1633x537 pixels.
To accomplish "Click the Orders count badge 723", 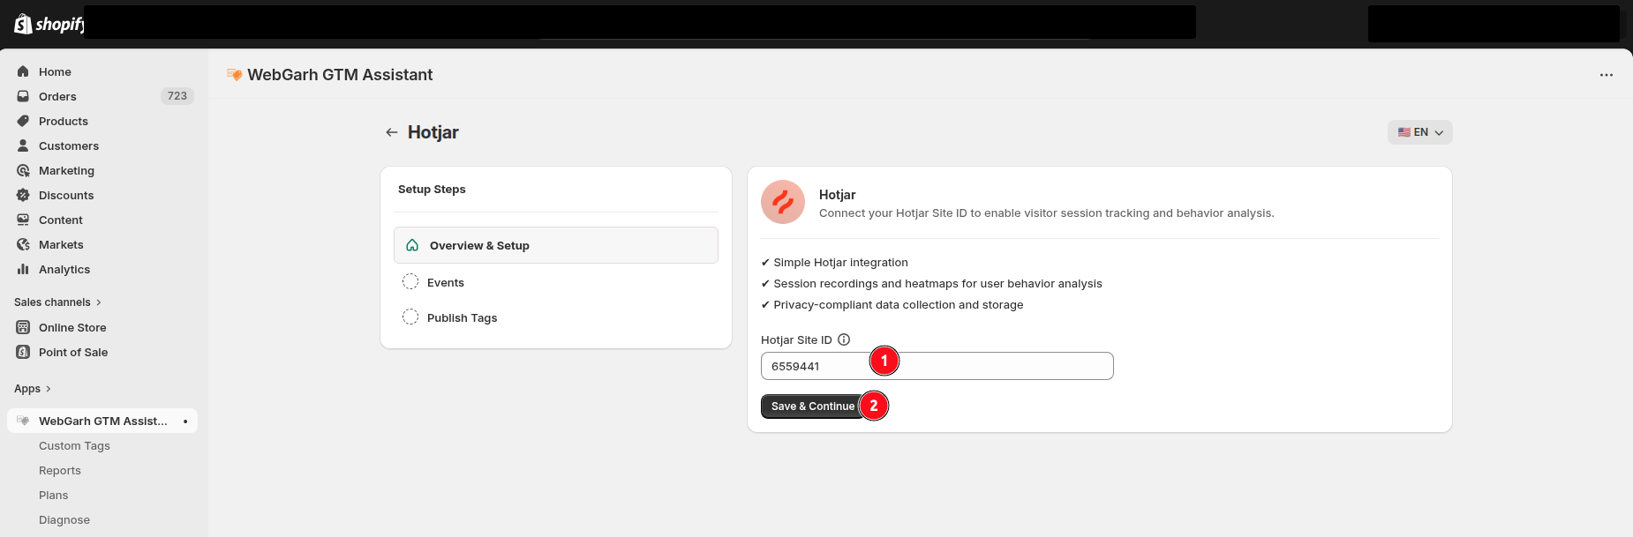I will [x=177, y=96].
